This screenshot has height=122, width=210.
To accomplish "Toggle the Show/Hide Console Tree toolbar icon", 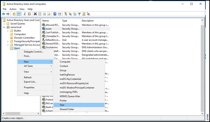I will (x=19, y=14).
